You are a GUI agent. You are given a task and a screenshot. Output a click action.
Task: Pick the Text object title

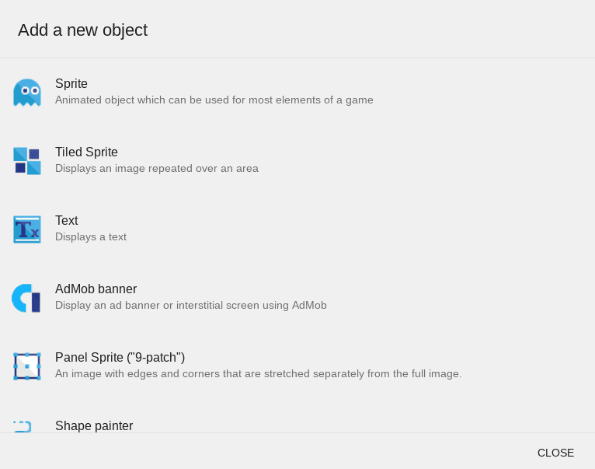pyautogui.click(x=67, y=221)
